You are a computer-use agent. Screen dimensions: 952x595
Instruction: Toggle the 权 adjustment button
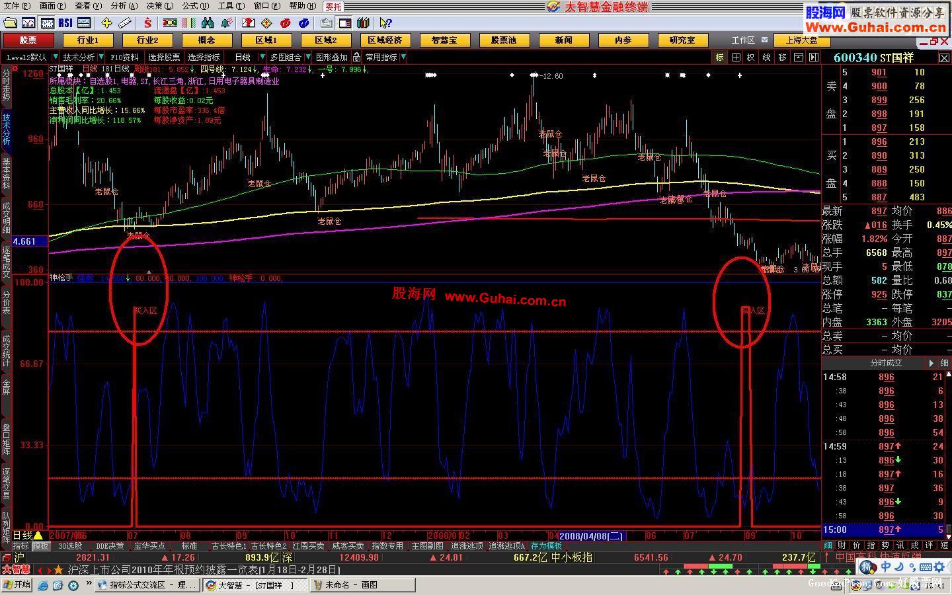752,58
